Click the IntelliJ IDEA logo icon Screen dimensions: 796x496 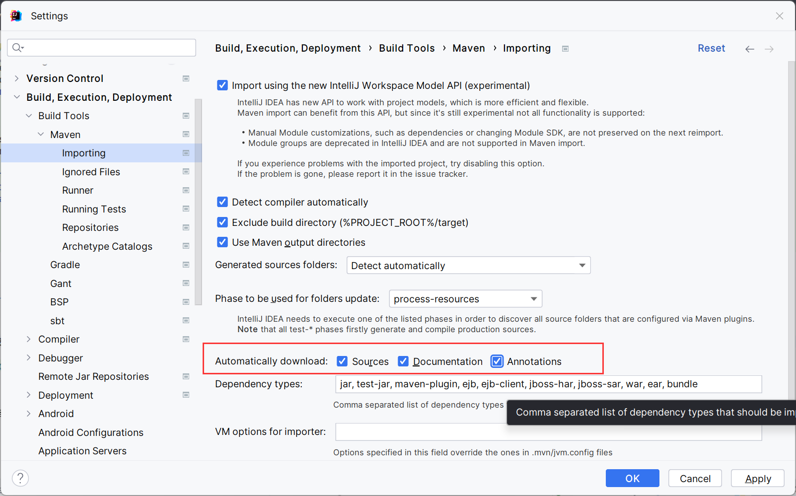click(16, 16)
